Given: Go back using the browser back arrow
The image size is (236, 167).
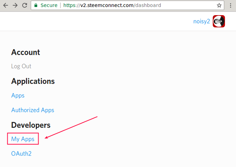Looking at the screenshot, I should click(x=6, y=6).
